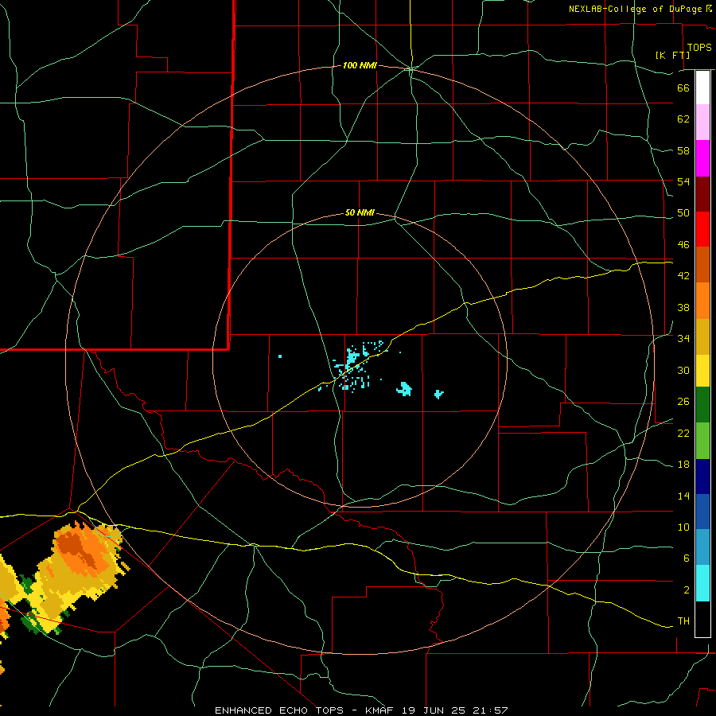Click the legend value '42'

pos(683,276)
